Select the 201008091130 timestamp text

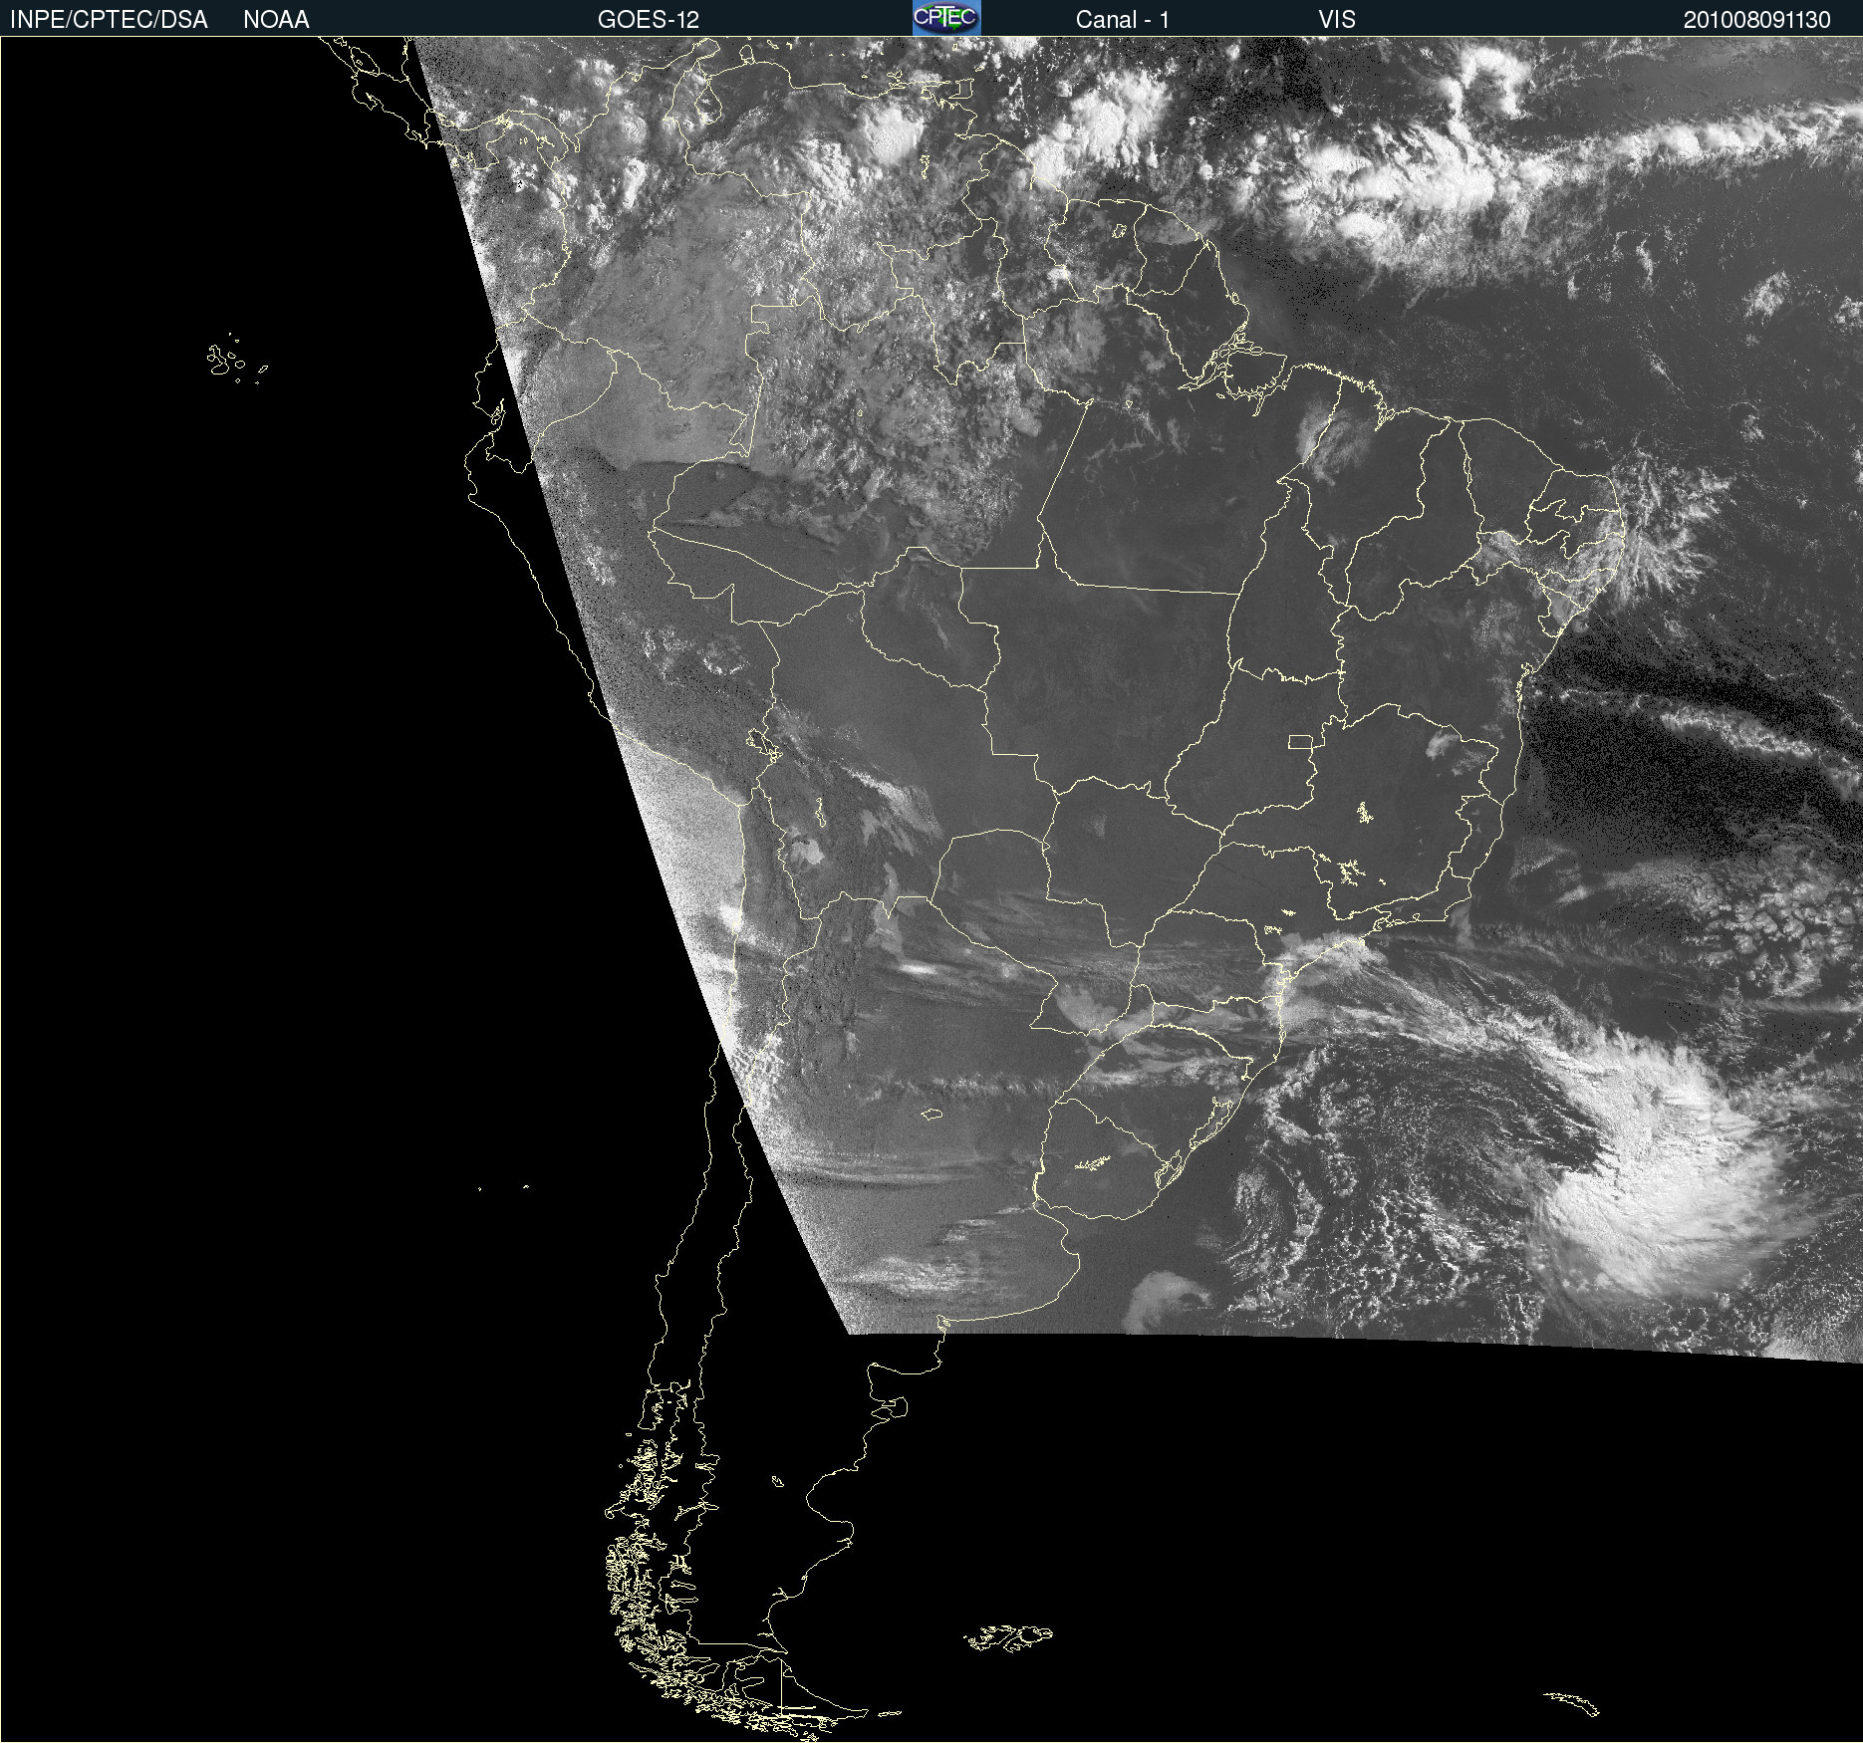(x=1757, y=20)
